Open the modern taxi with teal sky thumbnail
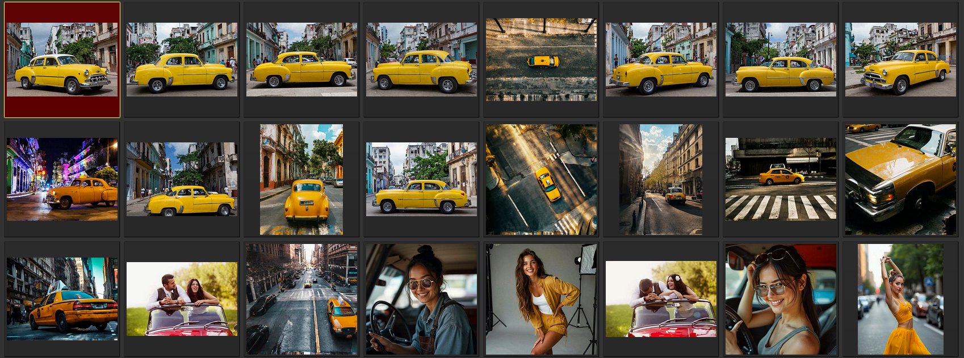This screenshot has height=358, width=964. pyautogui.click(x=62, y=299)
